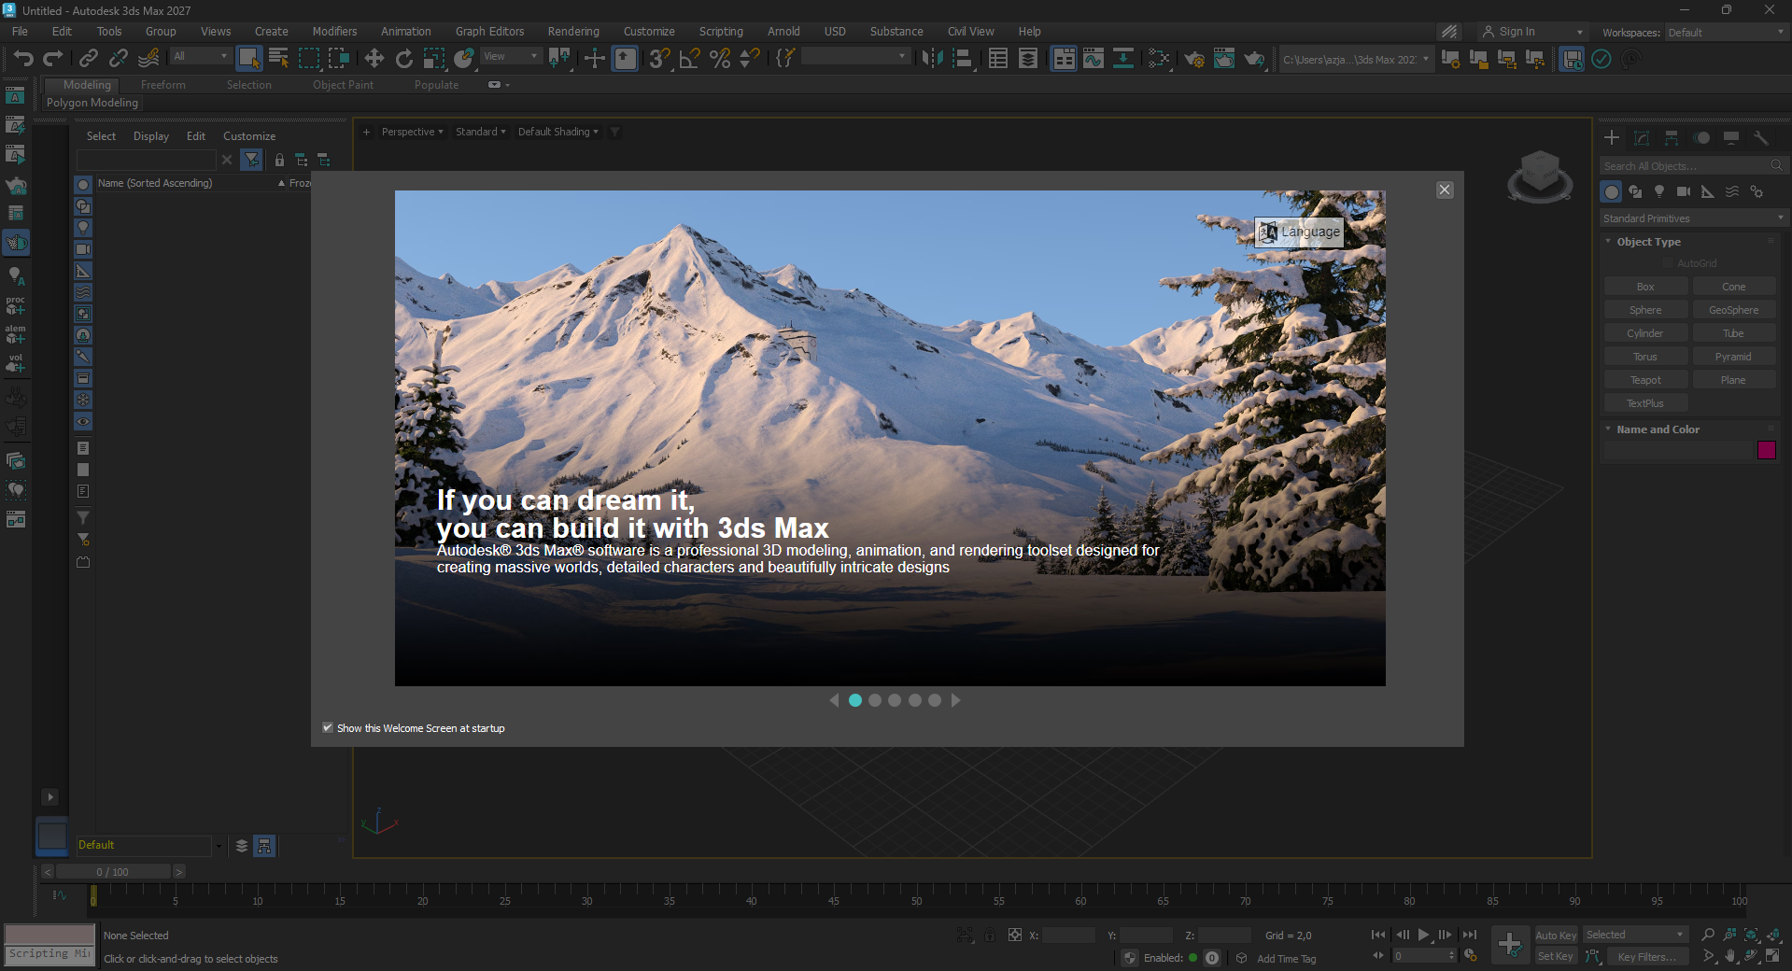Collapse the Object Type rollout
Image resolution: width=1792 pixels, height=971 pixels.
pyautogui.click(x=1648, y=242)
